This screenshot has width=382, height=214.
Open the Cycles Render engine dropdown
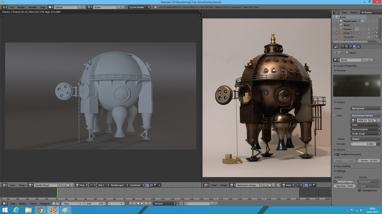[x=139, y=7]
